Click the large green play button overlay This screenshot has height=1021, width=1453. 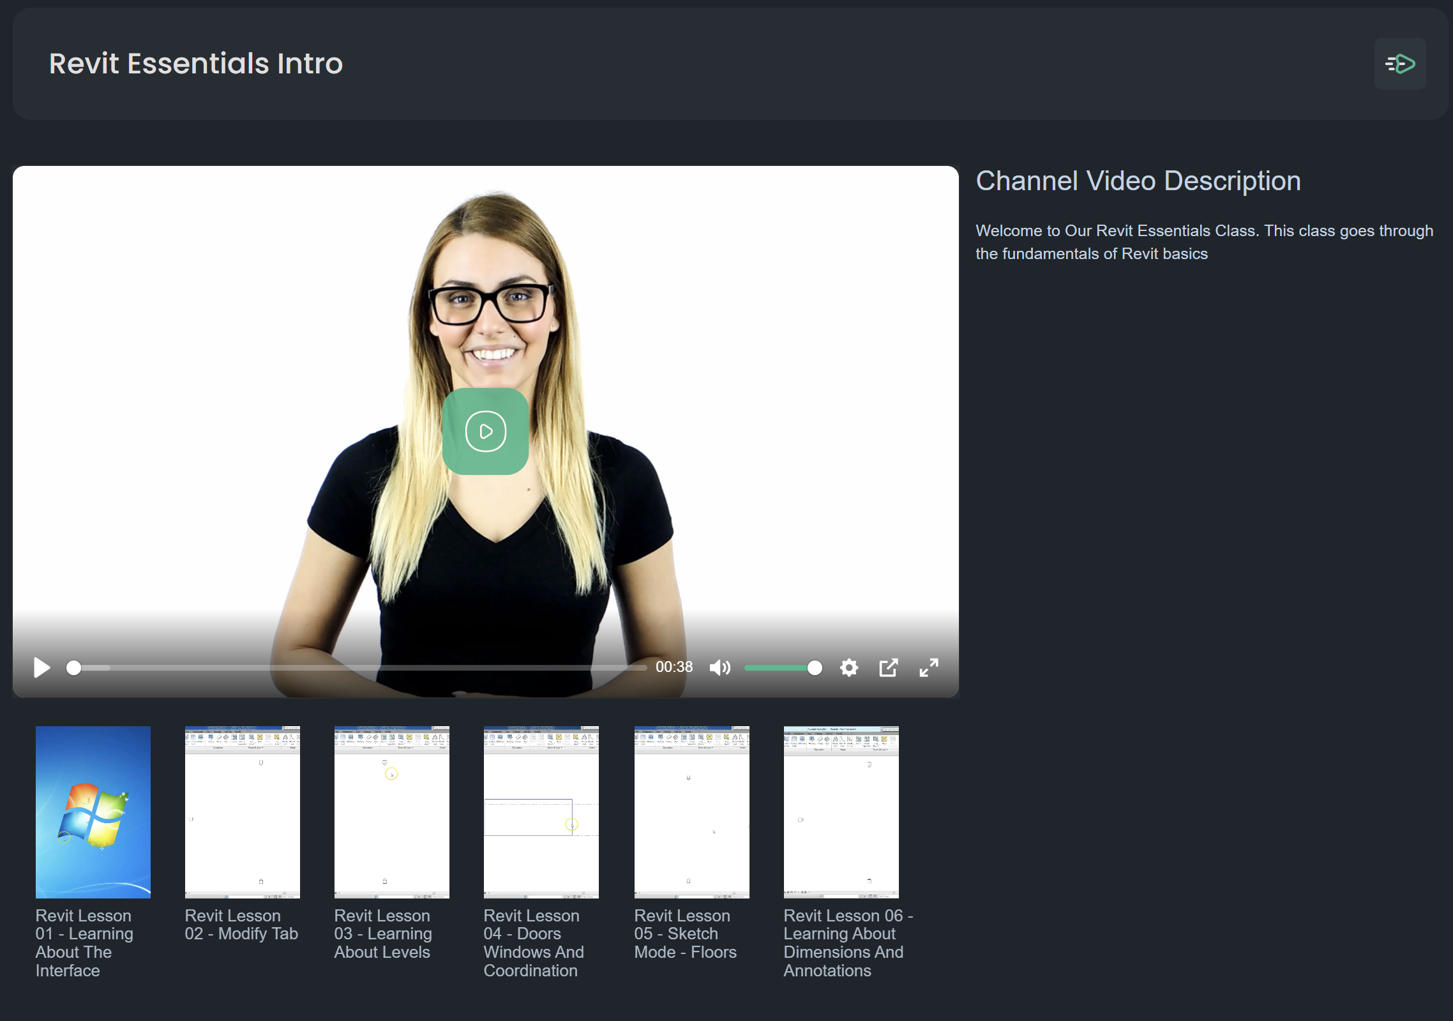coord(485,431)
